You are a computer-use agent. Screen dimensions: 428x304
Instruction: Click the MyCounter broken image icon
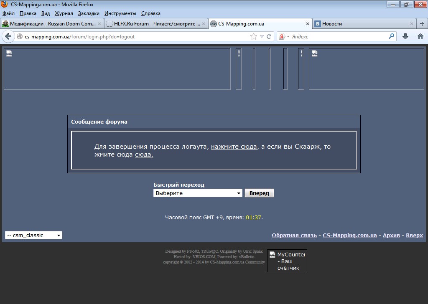[273, 254]
